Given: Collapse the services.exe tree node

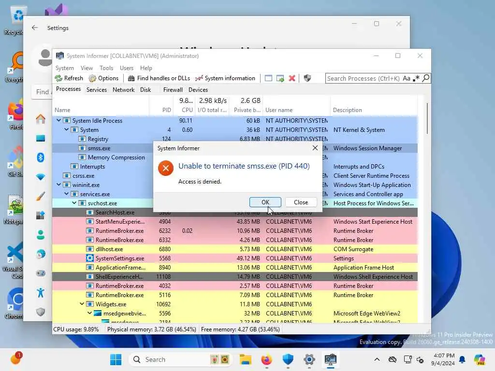Looking at the screenshot, I should [x=66, y=194].
